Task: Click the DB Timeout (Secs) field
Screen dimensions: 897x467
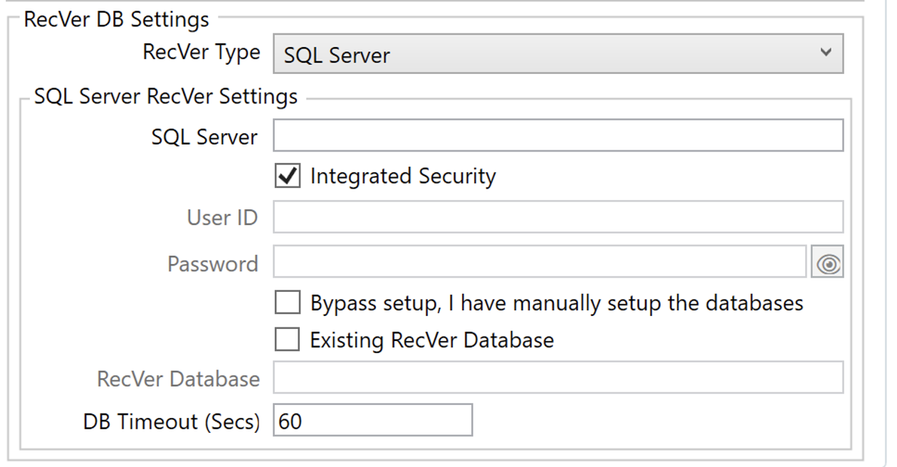Action: click(372, 420)
